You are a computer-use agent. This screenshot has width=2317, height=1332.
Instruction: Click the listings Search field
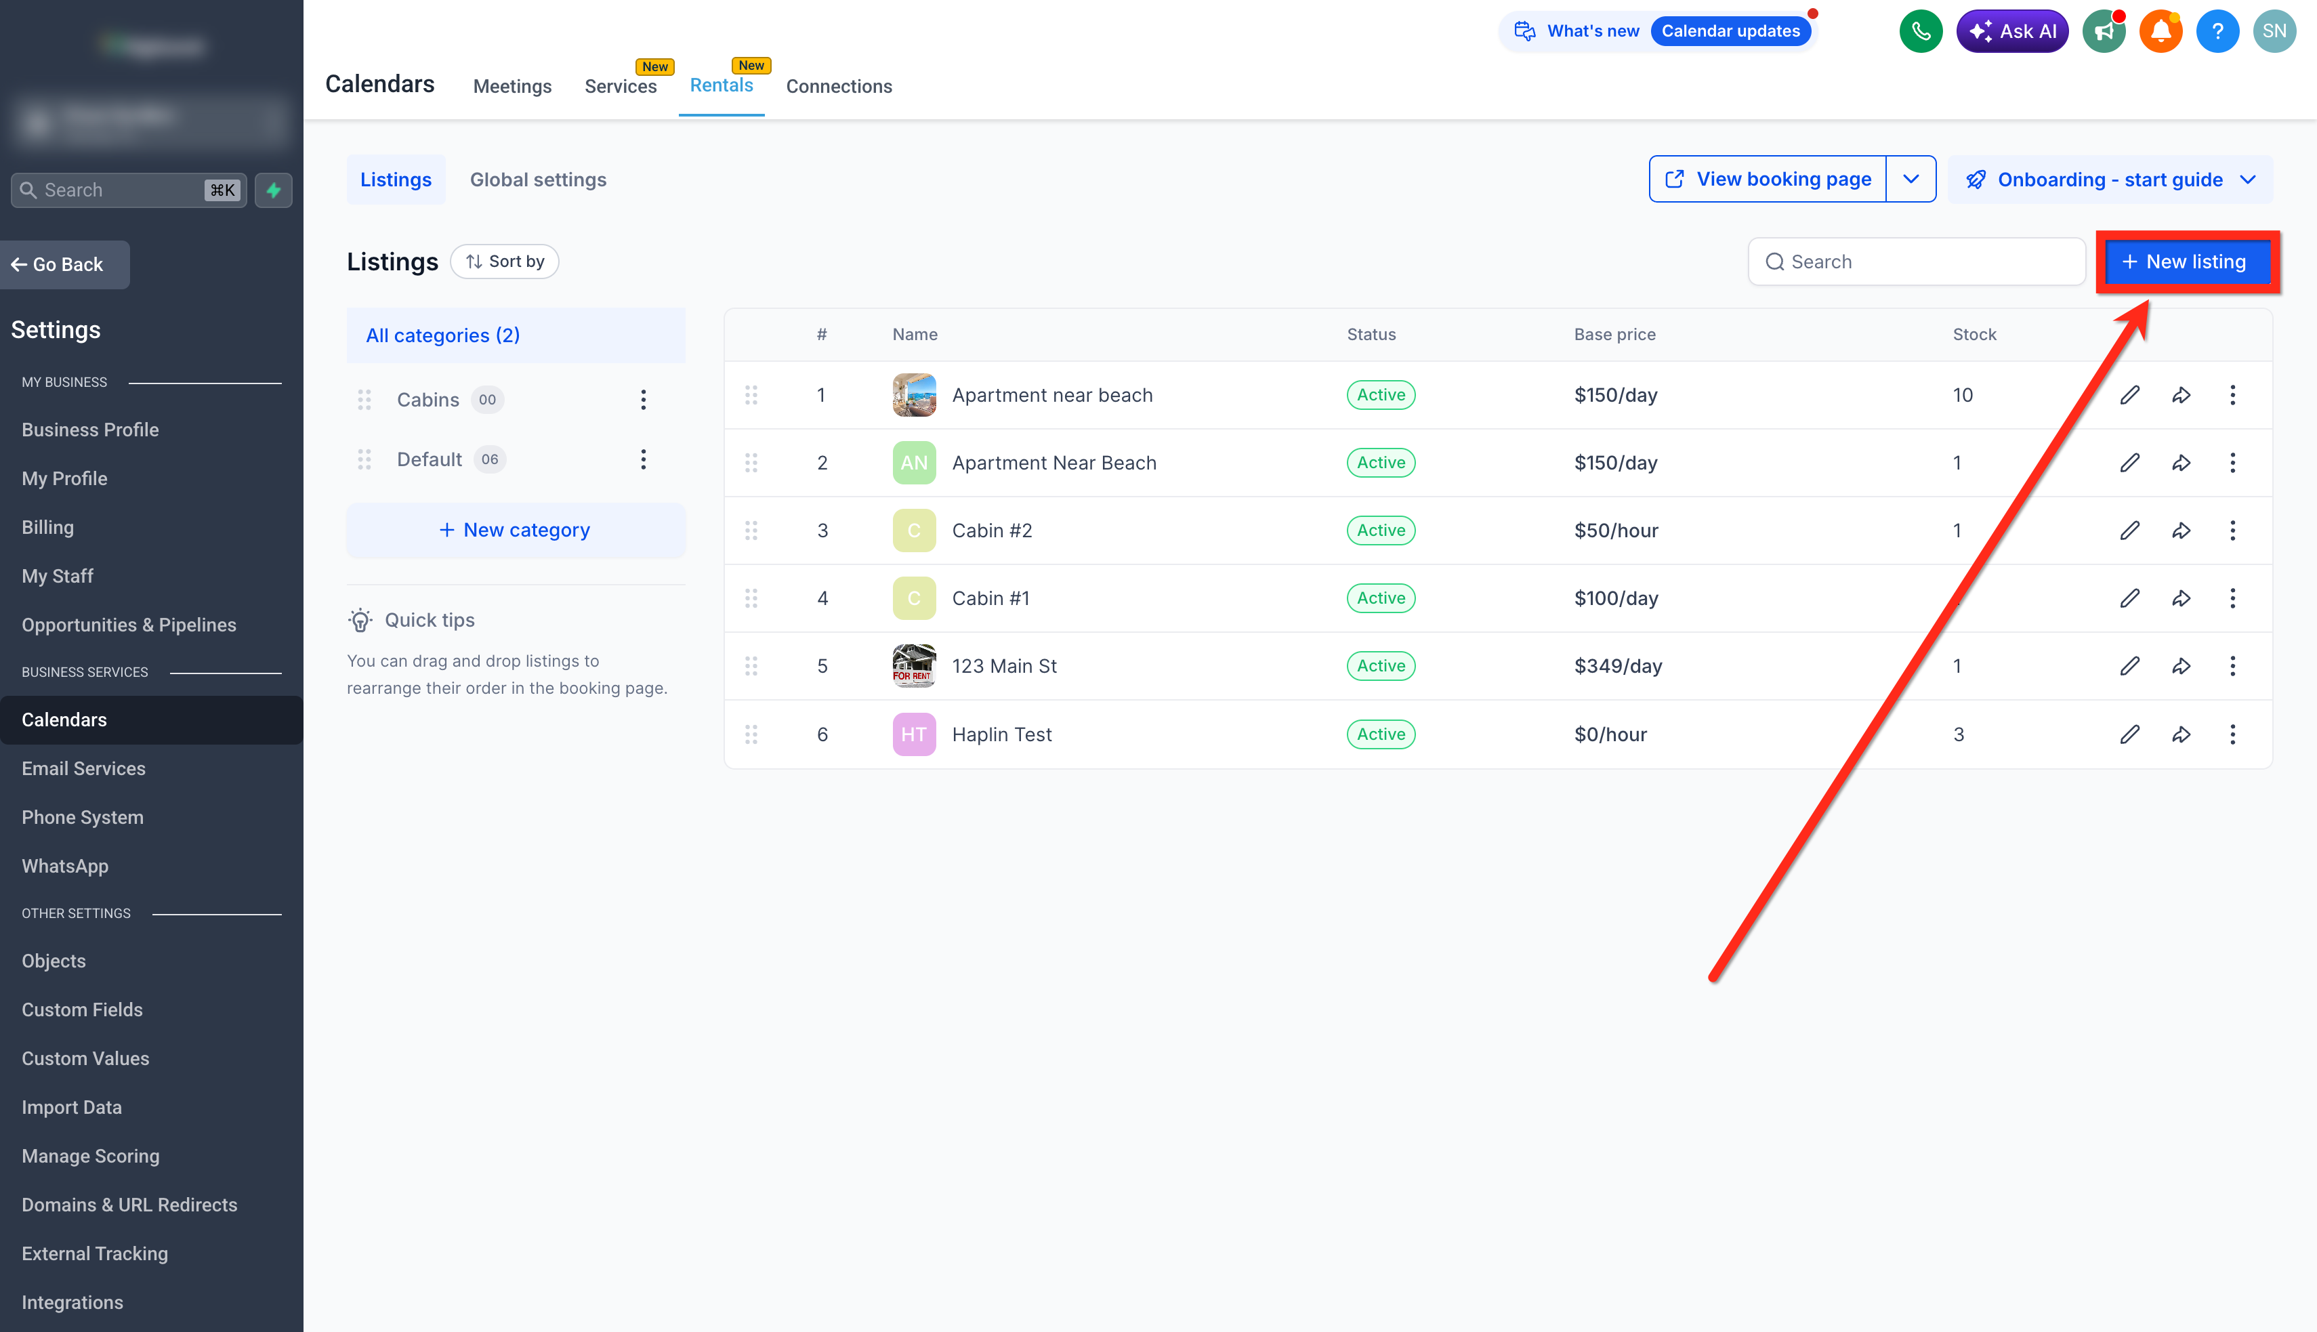1917,263
